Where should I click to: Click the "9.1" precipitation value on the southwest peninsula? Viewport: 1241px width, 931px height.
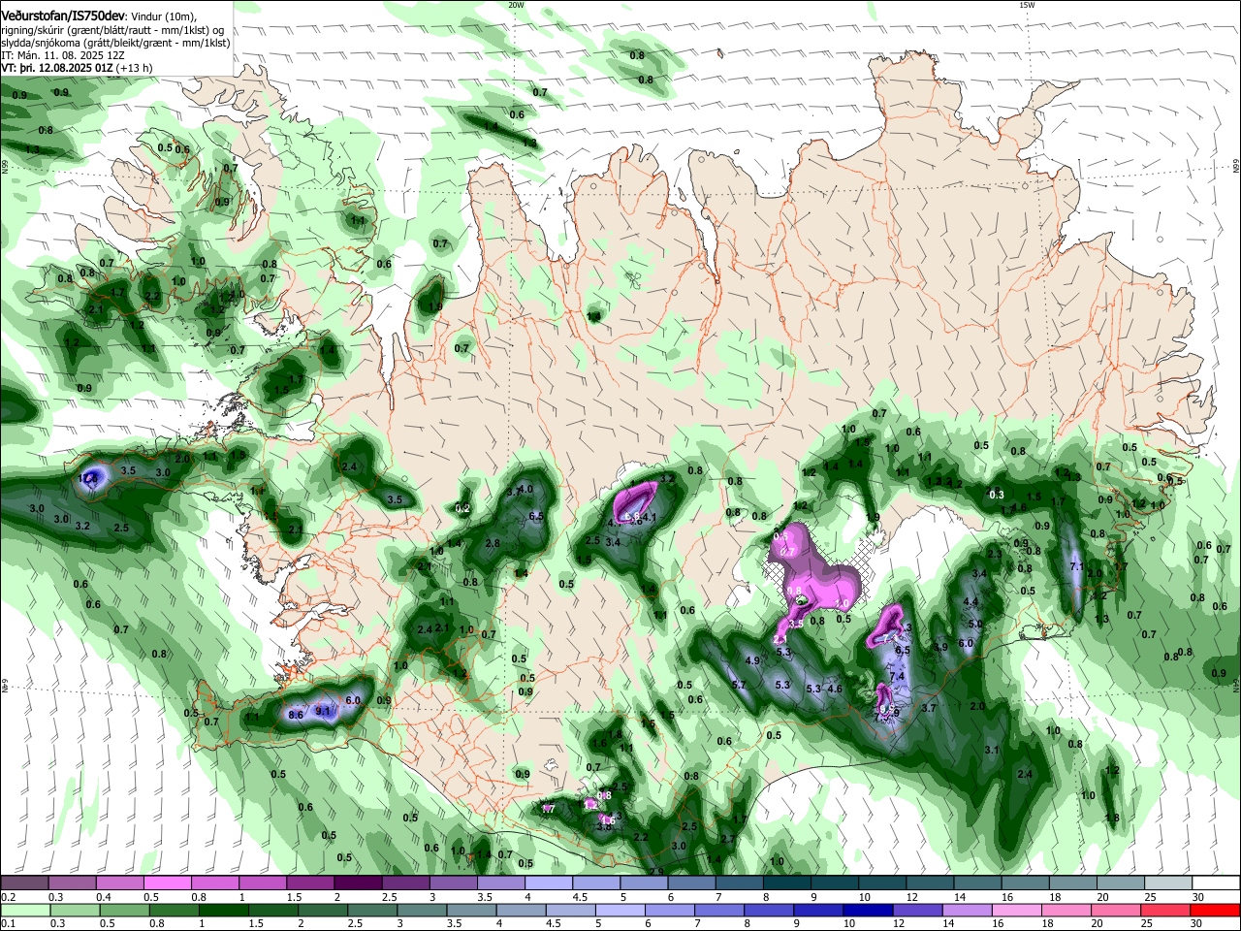pos(324,710)
